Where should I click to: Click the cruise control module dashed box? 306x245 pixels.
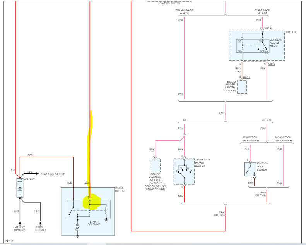tap(156, 165)
